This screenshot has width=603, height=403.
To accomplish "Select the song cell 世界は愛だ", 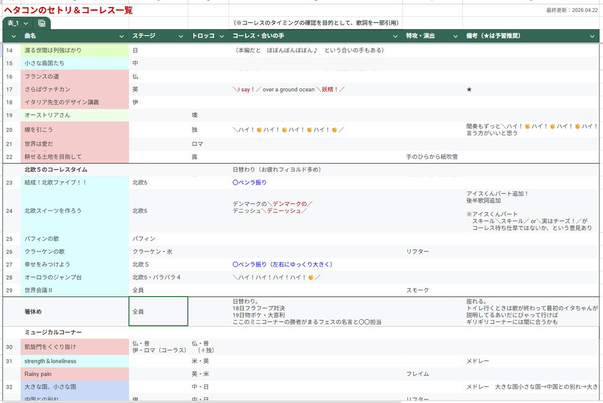I will pos(75,144).
